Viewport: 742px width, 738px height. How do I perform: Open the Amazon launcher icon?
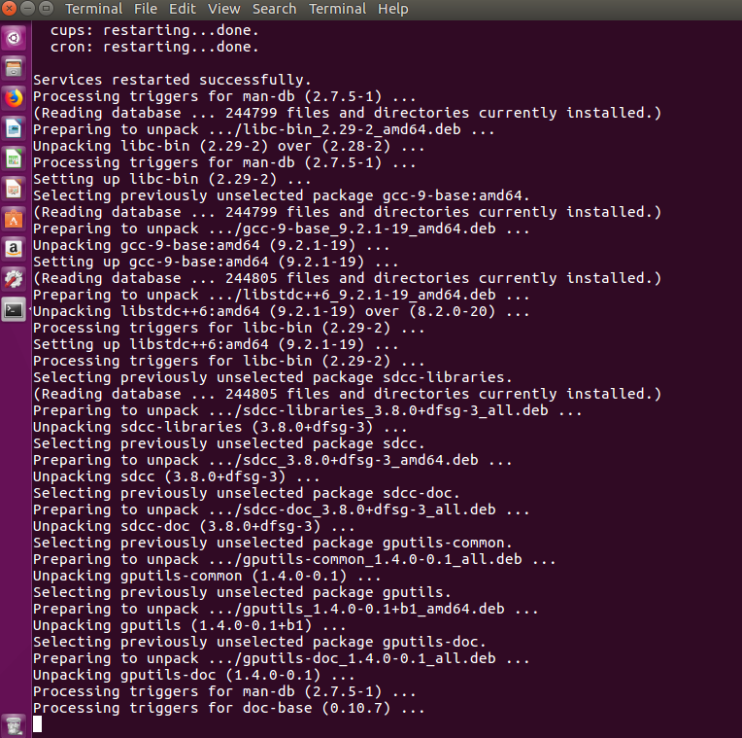click(x=14, y=249)
